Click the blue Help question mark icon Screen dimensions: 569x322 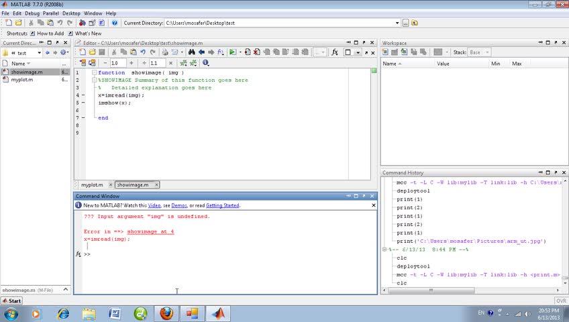[x=115, y=23]
